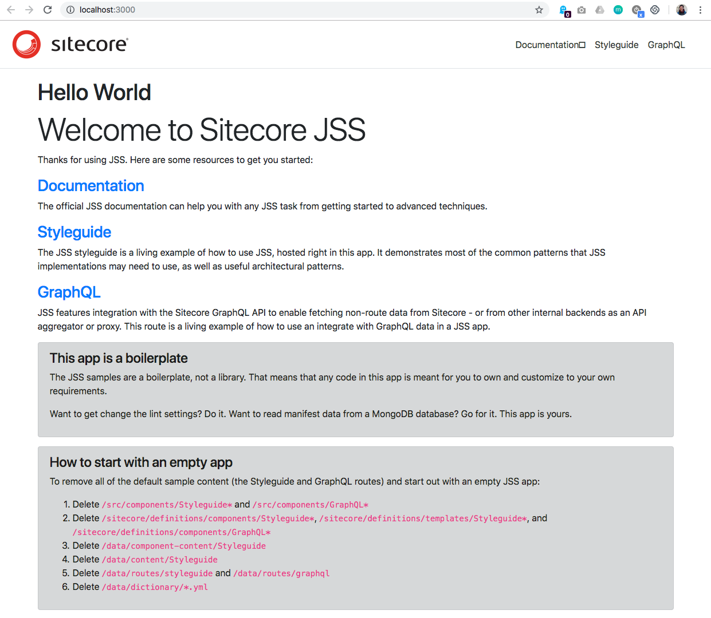Click the Welcome to Sitecore JSS heading

(202, 130)
